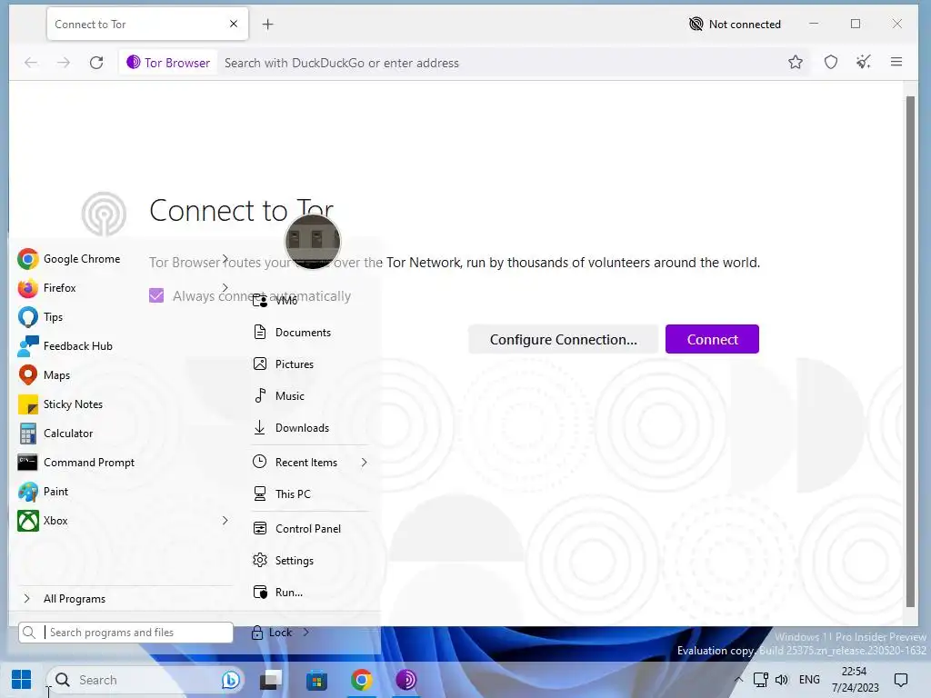931x698 pixels.
Task: Reload the current page
Action: [x=96, y=63]
